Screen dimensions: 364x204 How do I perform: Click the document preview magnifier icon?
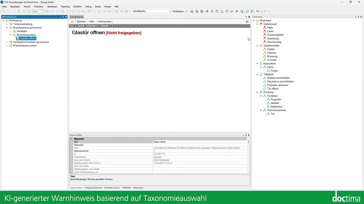click(x=222, y=11)
